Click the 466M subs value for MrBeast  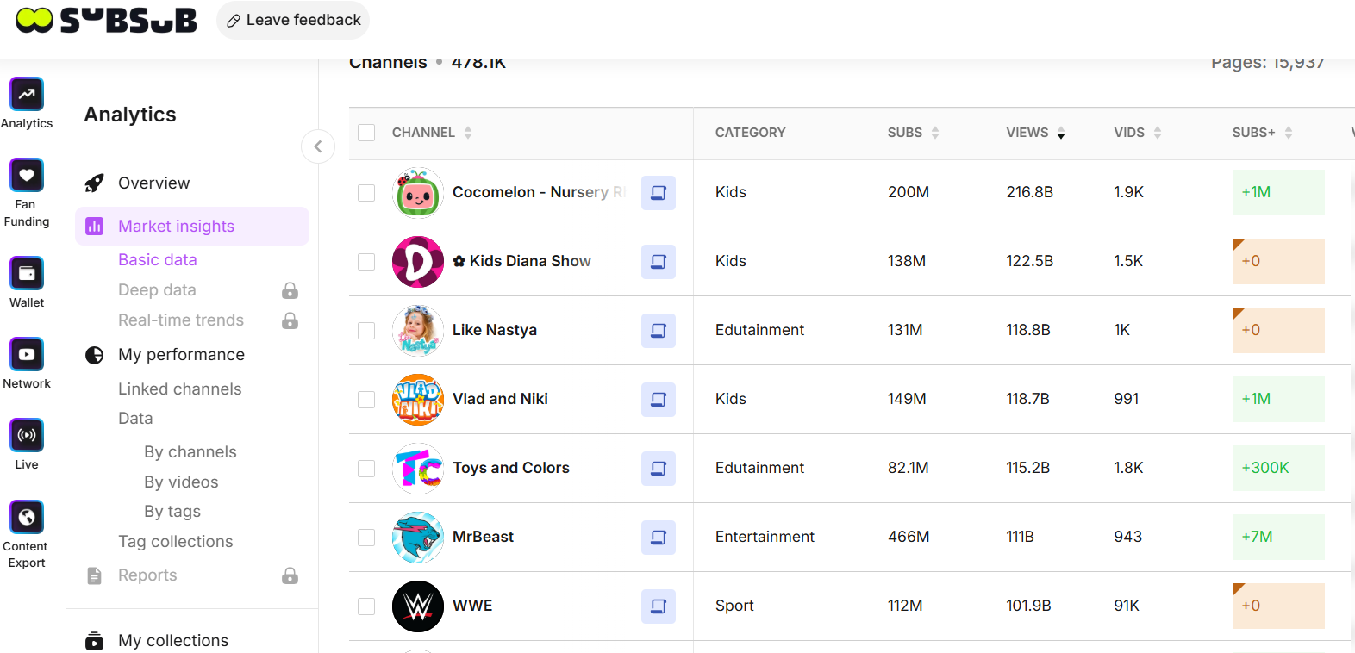(909, 537)
